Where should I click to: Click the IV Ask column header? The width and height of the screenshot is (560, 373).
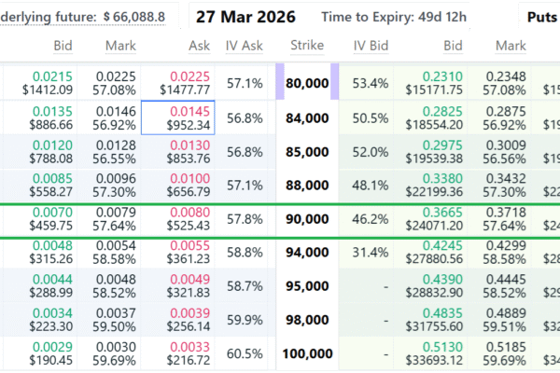245,46
